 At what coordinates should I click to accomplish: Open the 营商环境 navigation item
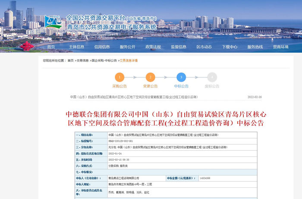tap(280, 47)
